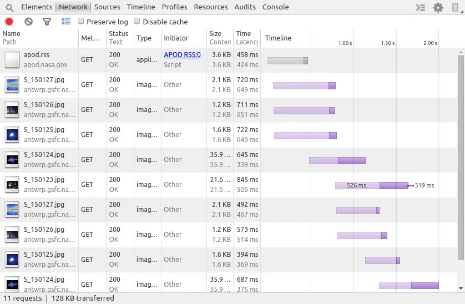The height and width of the screenshot is (304, 465).
Task: Click the scrollbar up arrow
Action: 461,52
